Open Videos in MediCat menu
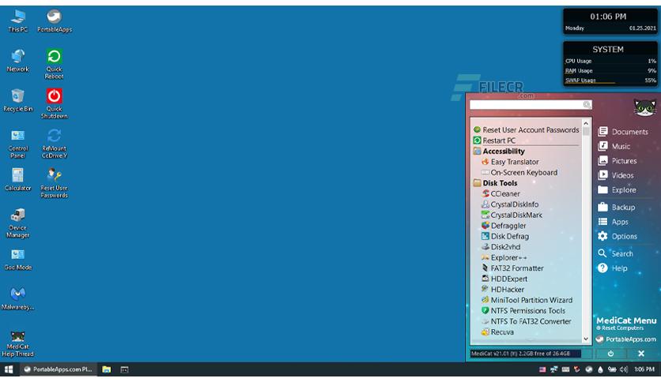Viewport: 661px width, 382px height. 615,175
